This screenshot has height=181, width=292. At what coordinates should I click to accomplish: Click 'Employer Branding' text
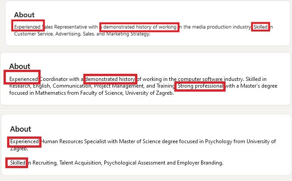200,163
